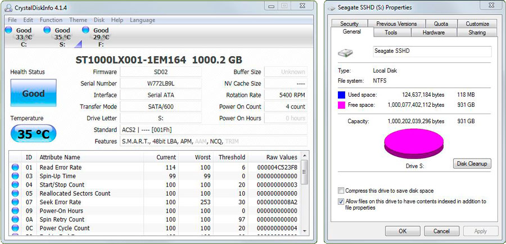Click the Start/Stop Count status orb

(x=15, y=185)
